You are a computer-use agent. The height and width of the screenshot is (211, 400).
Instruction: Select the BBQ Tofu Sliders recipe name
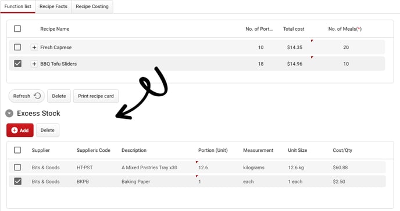tap(58, 64)
